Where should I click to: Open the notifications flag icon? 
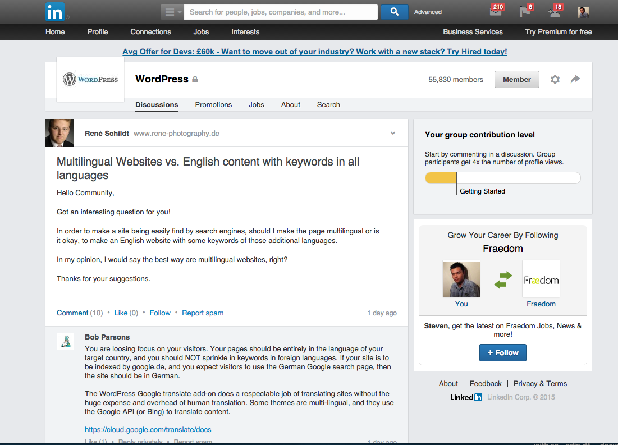526,11
